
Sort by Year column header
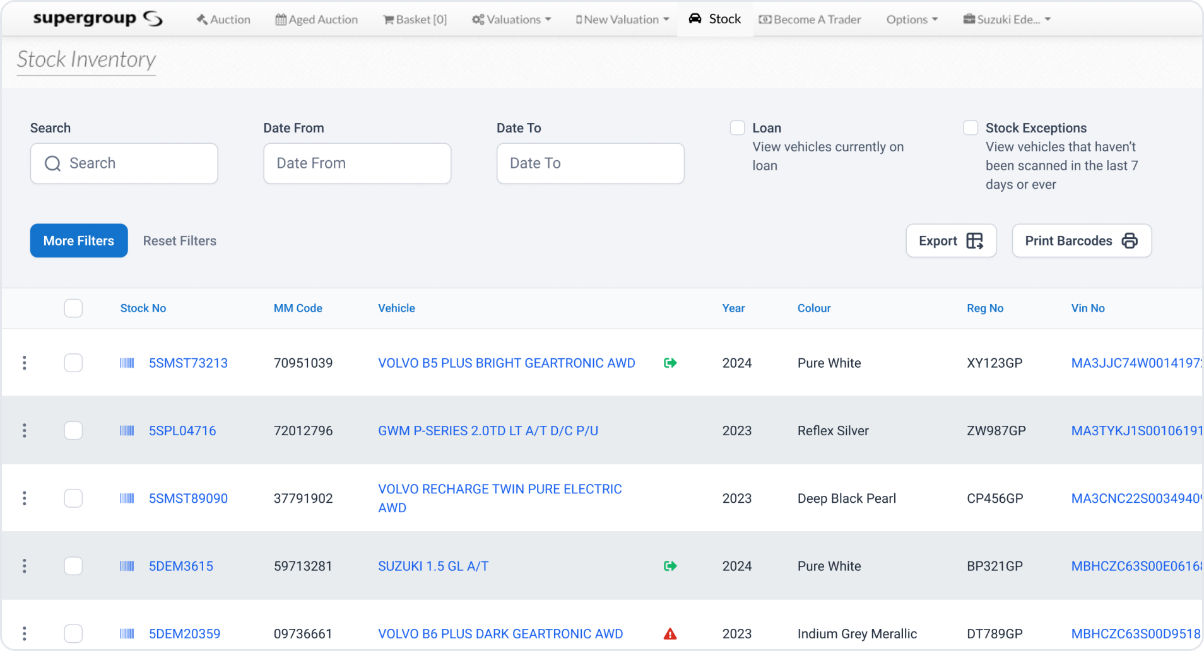coord(733,308)
